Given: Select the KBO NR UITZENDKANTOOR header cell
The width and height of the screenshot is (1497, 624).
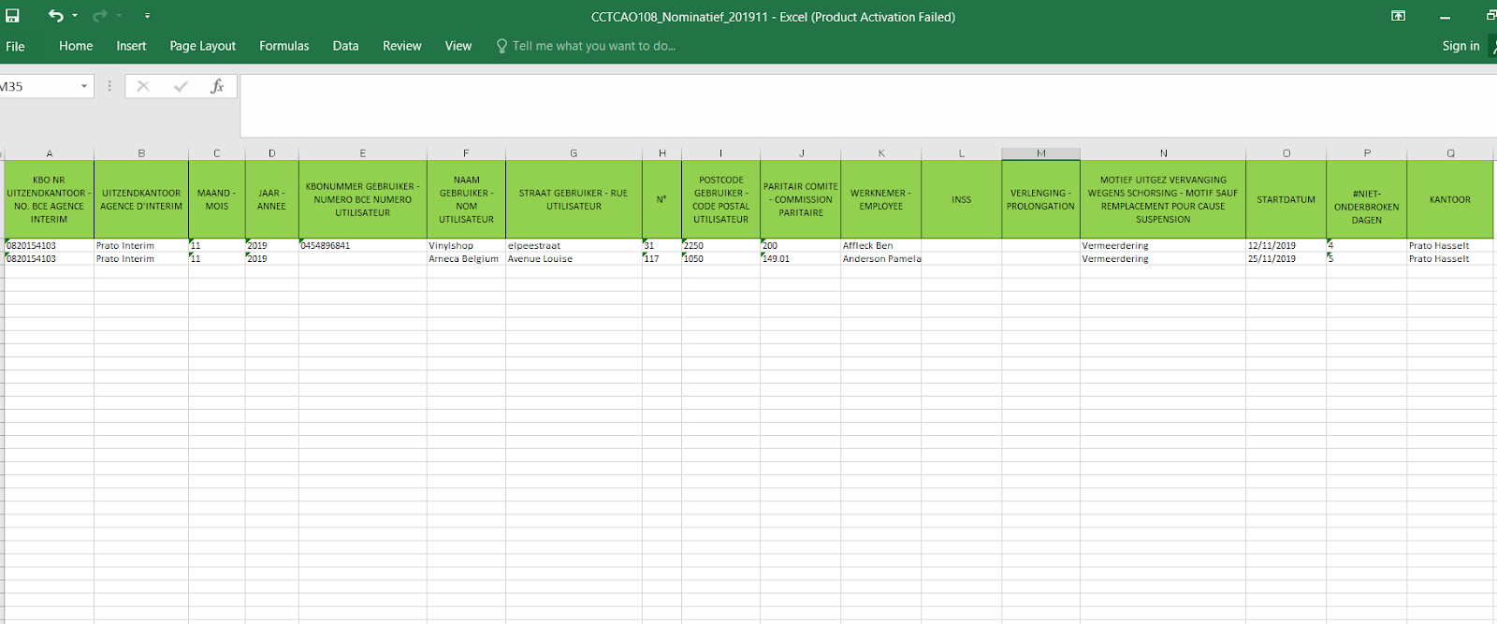Looking at the screenshot, I should pyautogui.click(x=49, y=199).
